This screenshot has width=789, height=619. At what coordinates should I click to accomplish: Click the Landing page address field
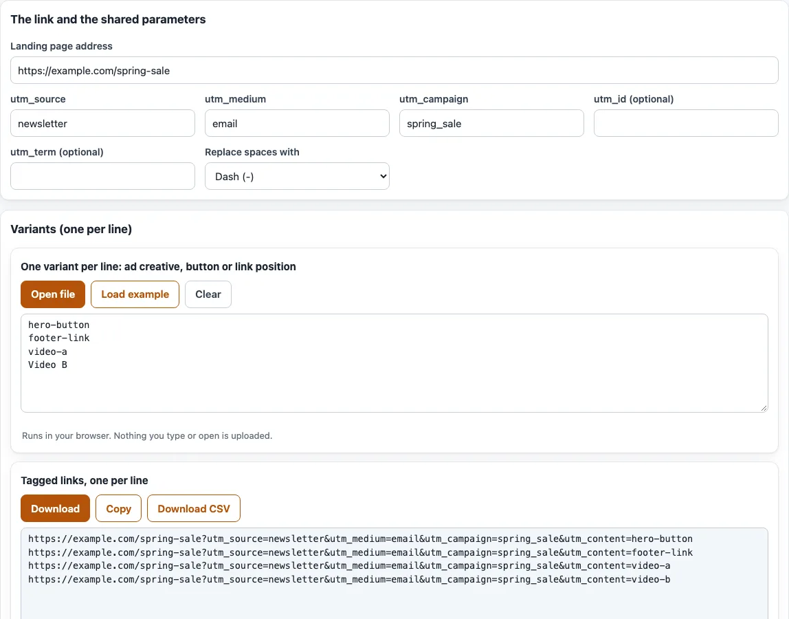pyautogui.click(x=394, y=70)
